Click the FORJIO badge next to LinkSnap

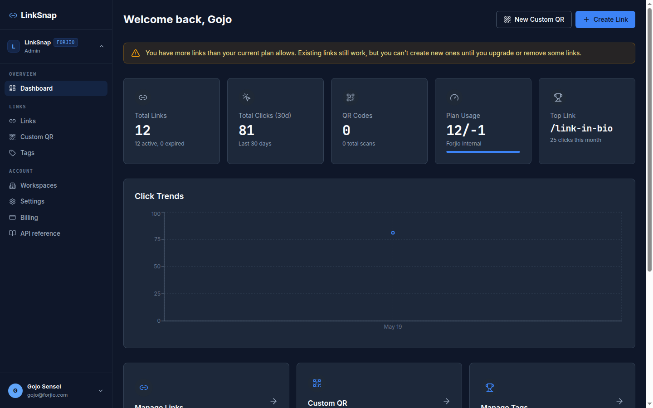66,42
